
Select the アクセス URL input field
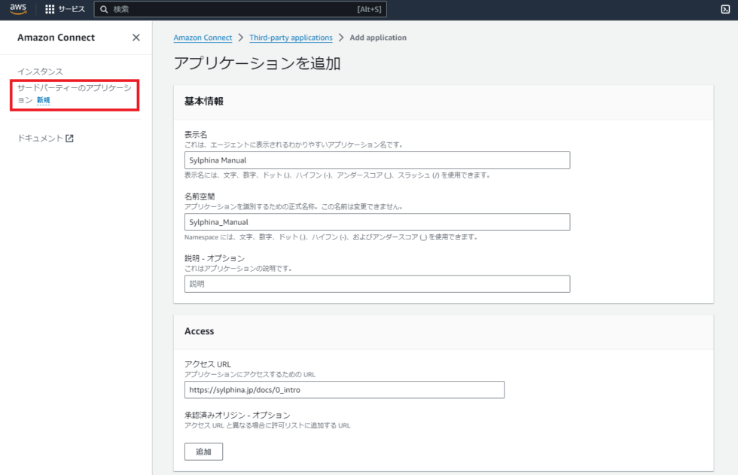pos(344,389)
